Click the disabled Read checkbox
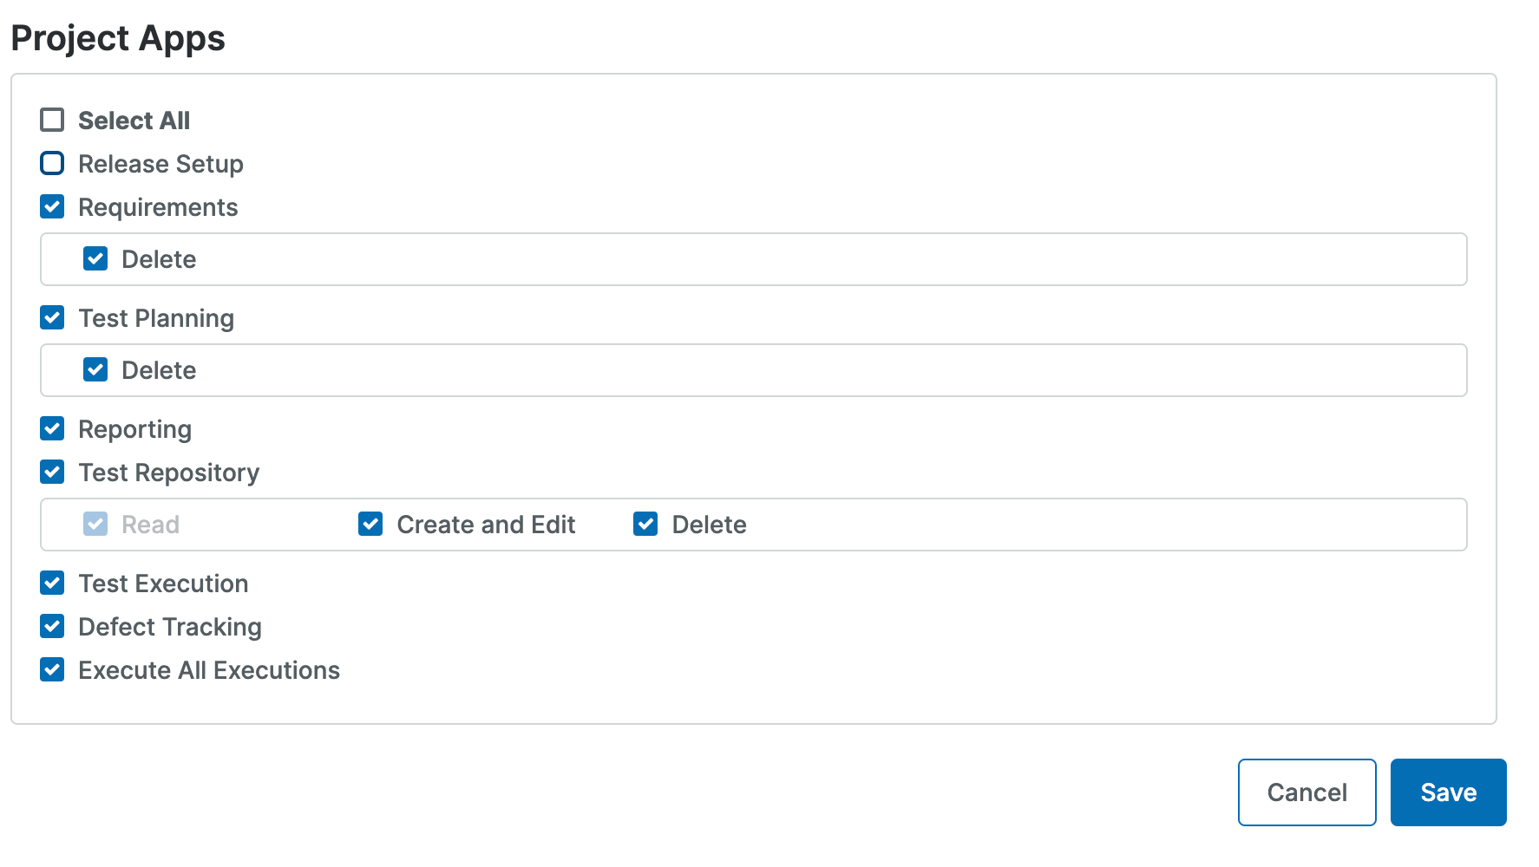Viewport: 1539px width, 867px height. (x=95, y=524)
